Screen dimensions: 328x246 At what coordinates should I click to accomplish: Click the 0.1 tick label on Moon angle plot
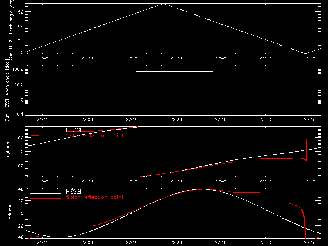20,114
